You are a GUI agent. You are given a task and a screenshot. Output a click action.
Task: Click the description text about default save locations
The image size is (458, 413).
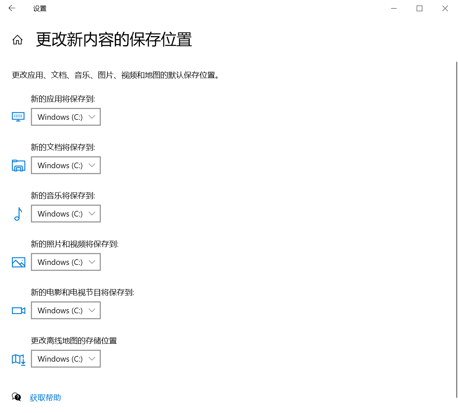[117, 75]
